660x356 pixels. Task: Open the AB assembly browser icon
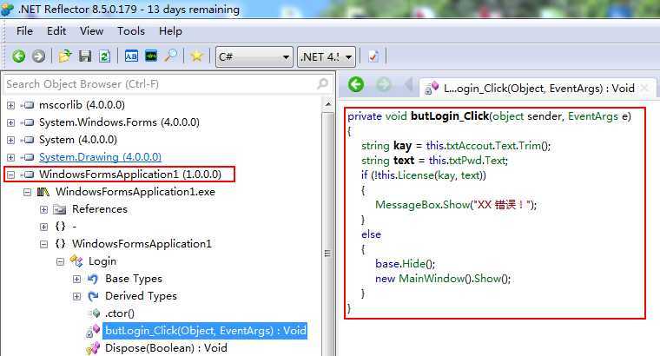pyautogui.click(x=131, y=56)
